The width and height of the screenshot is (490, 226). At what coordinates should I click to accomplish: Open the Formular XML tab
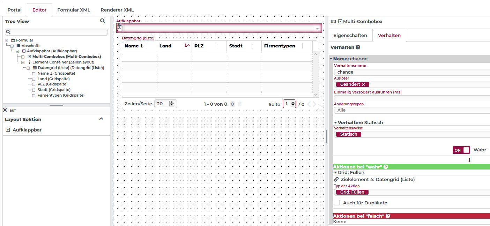point(74,10)
